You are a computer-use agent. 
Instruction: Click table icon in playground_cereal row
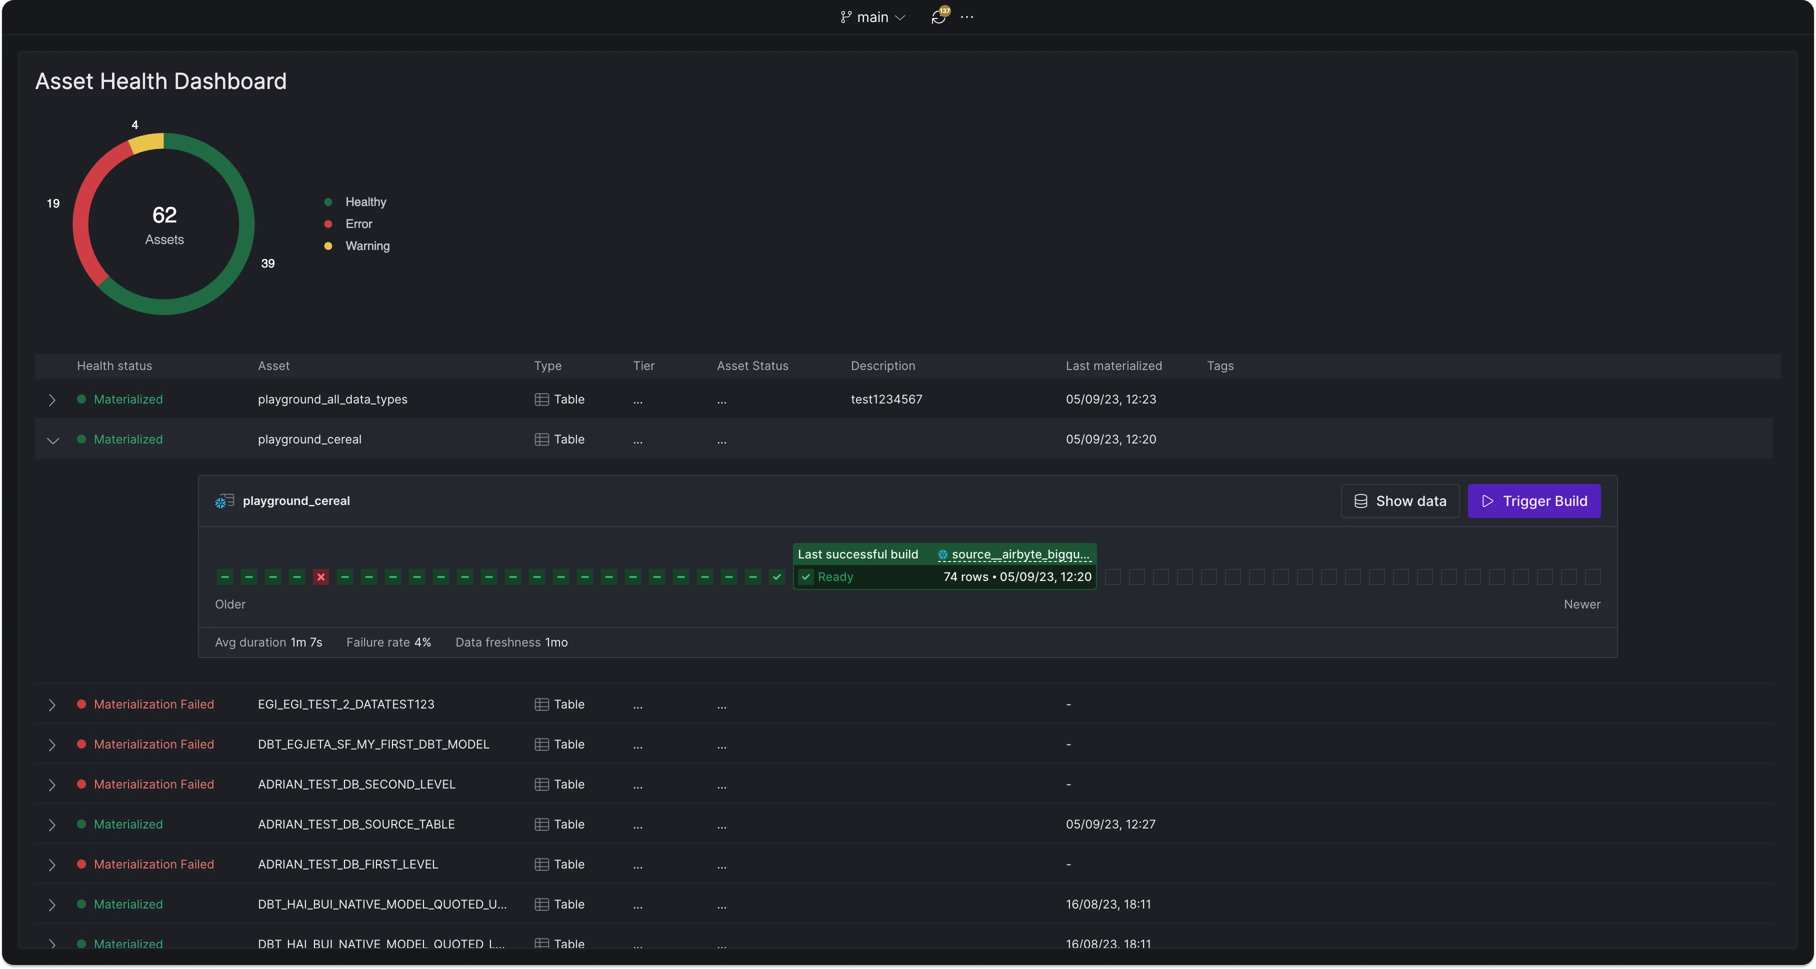(541, 439)
